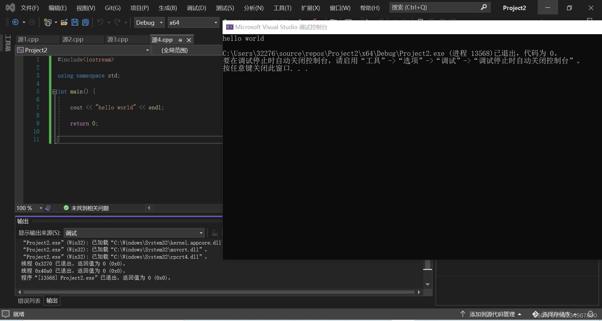Click the 未找到相关问题 status text
Image resolution: width=602 pixels, height=321 pixels.
90,208
